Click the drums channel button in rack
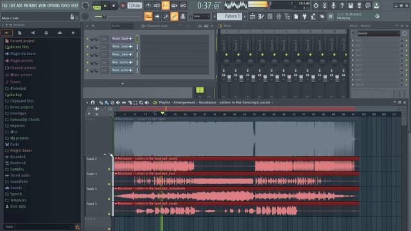Image resolution: width=411 pixels, height=231 pixels. click(123, 46)
